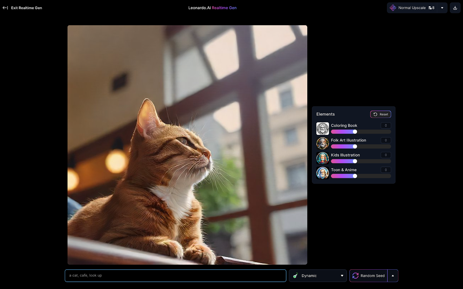463x289 pixels.
Task: Click the Exit Realtime Gen back arrow
Action: 5,8
